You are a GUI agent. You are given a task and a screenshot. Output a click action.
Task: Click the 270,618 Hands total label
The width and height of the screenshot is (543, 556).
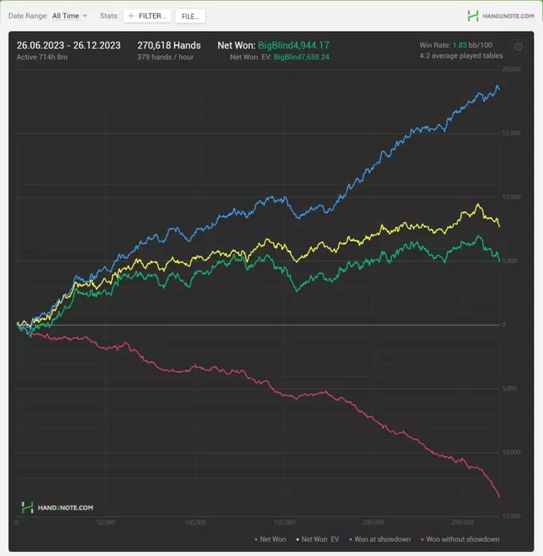tap(169, 45)
